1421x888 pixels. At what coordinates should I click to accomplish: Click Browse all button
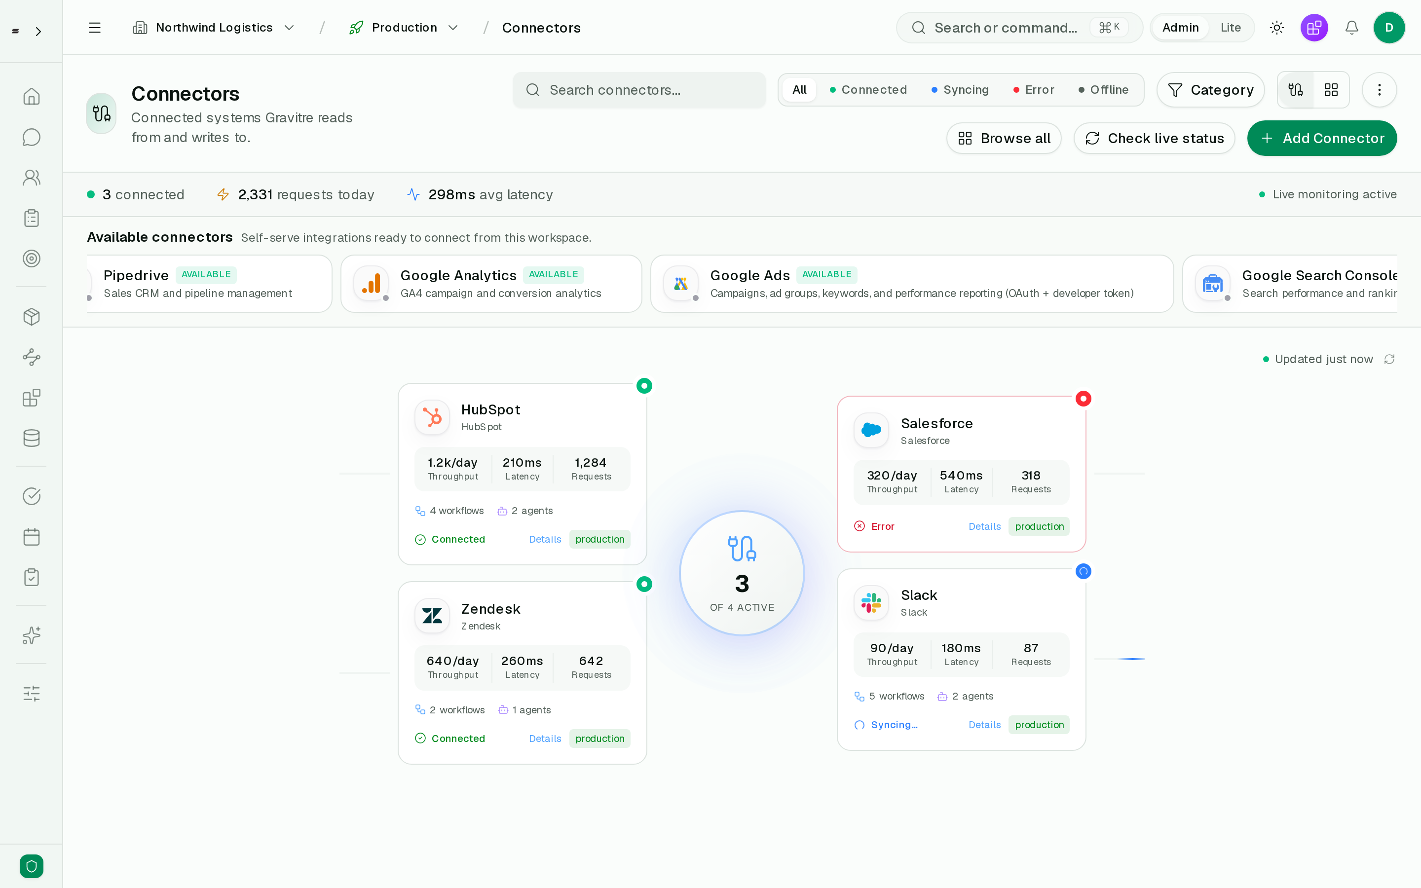(x=1004, y=138)
